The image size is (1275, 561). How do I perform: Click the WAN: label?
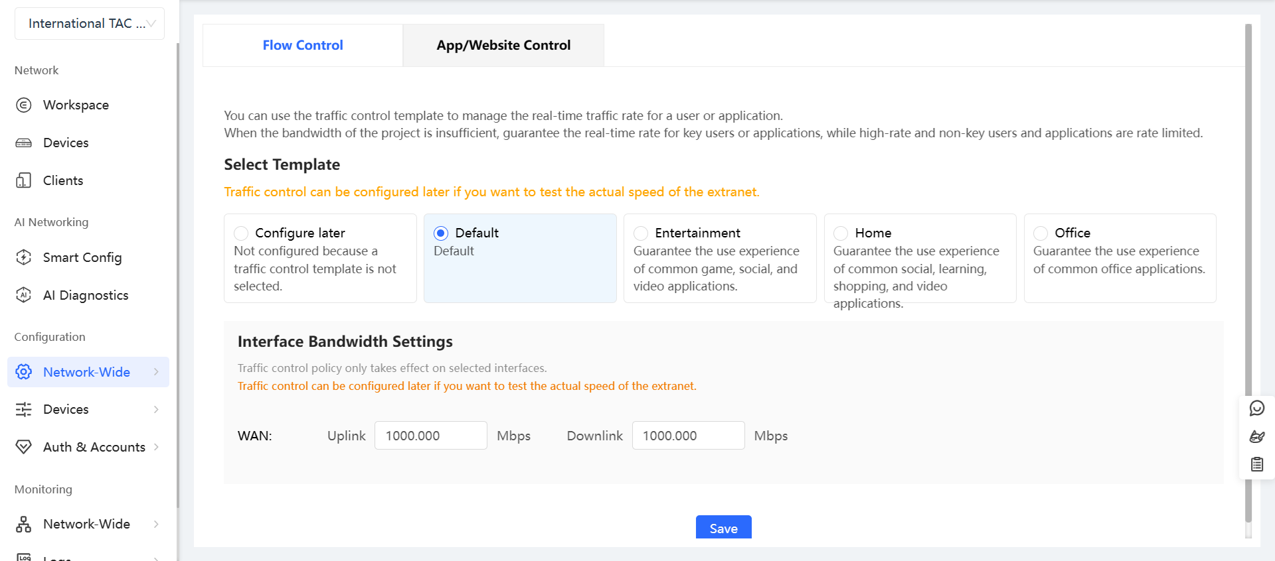click(255, 436)
